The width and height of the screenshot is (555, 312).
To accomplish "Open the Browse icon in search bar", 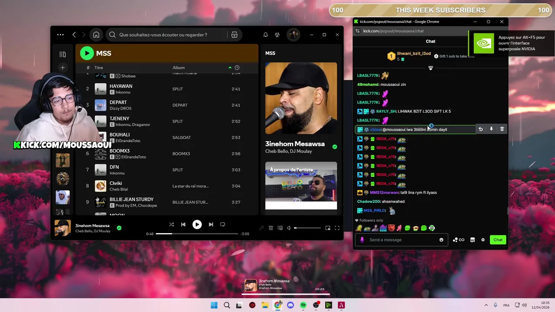I will tap(234, 35).
